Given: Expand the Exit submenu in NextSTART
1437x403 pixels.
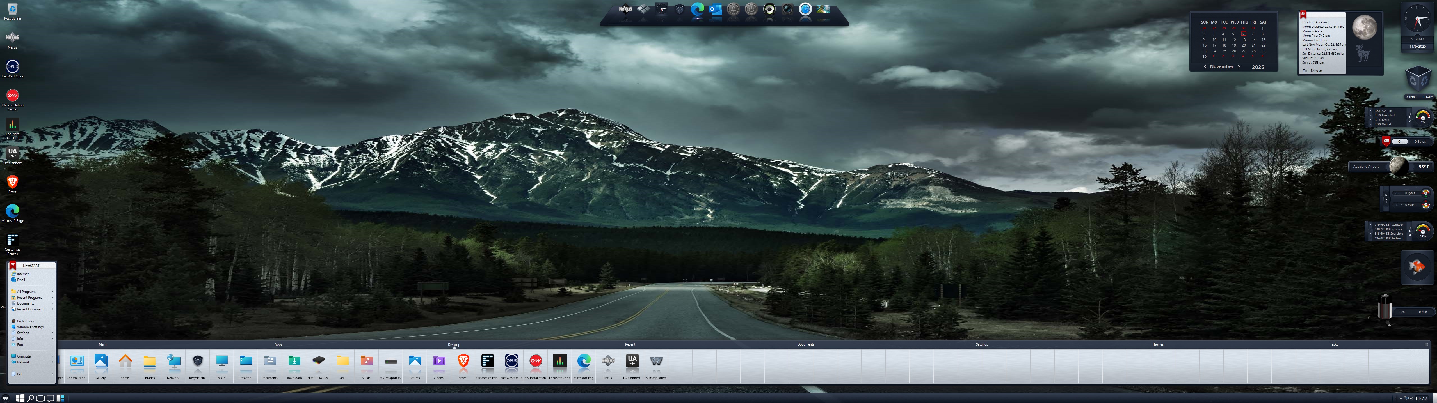Looking at the screenshot, I should (52, 374).
